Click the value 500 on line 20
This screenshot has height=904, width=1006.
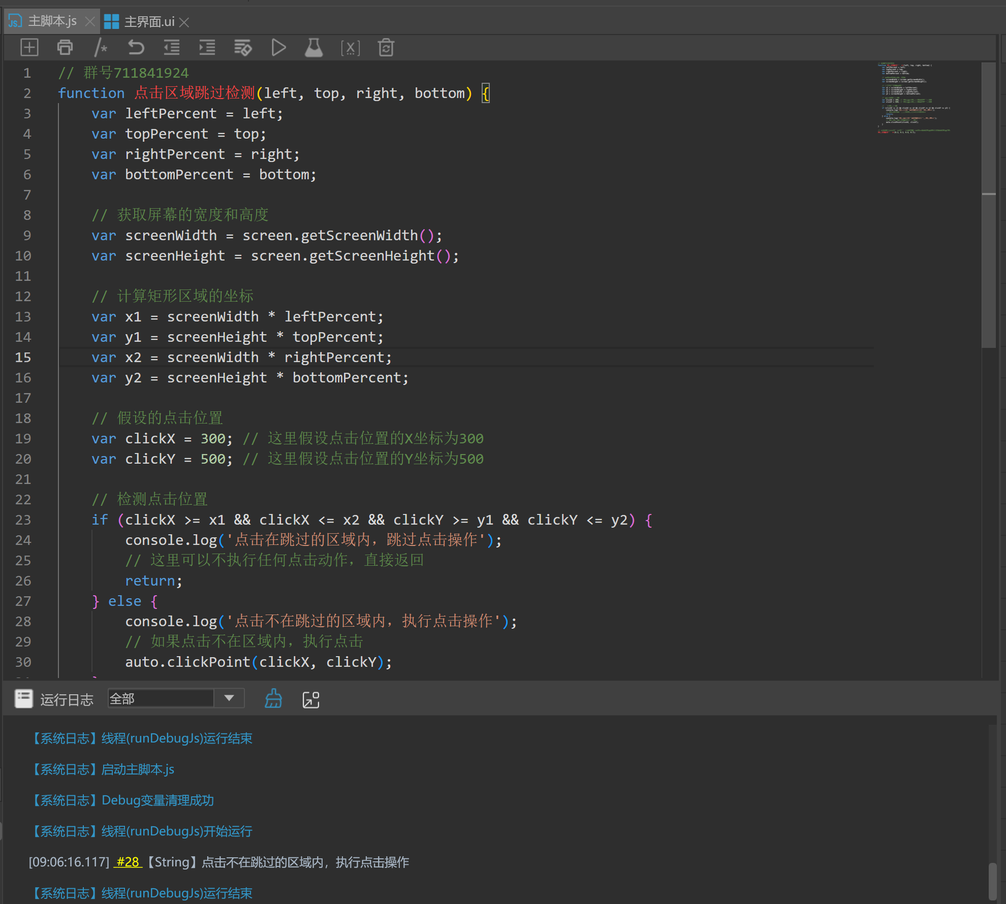(213, 459)
